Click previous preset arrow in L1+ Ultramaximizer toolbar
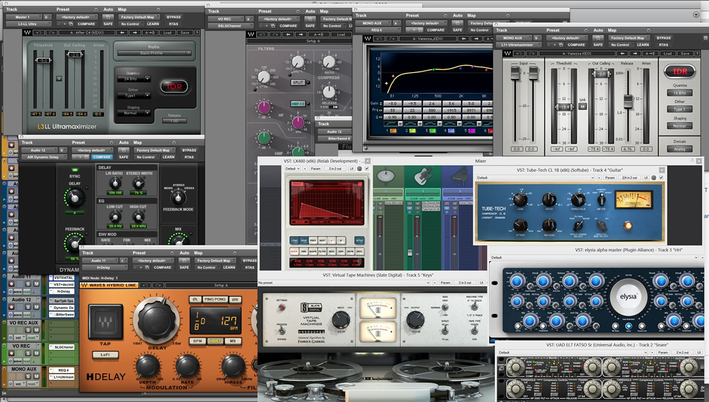This screenshot has width=709, height=402. coord(622,53)
